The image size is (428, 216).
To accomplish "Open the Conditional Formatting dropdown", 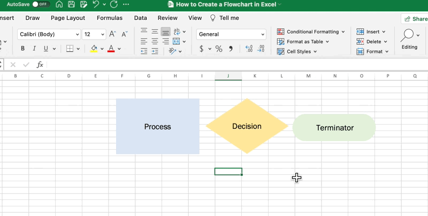I will click(x=311, y=32).
